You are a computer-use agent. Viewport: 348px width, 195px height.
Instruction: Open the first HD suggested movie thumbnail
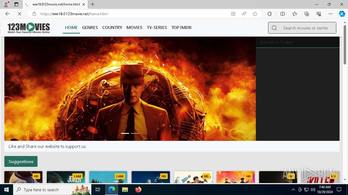23,177
